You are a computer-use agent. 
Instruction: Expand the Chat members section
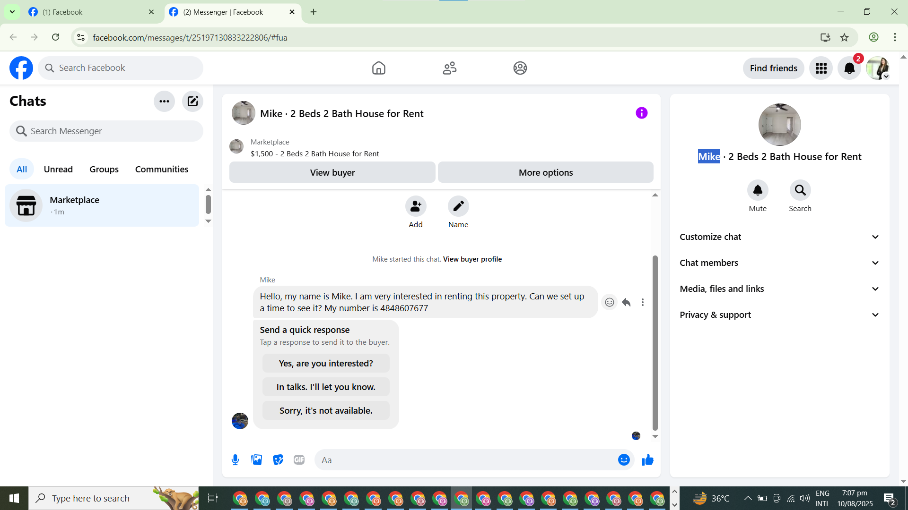point(779,263)
